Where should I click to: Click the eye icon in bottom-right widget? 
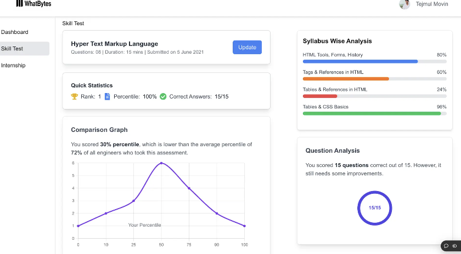coord(454,246)
